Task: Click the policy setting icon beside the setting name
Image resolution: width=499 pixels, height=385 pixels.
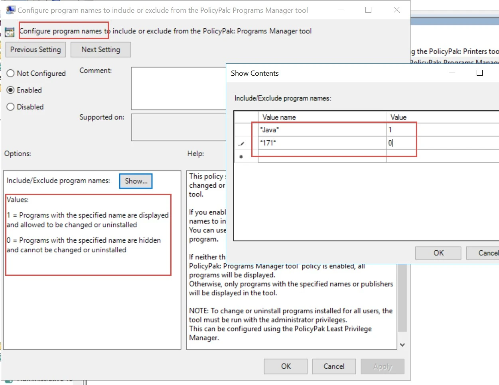Action: (x=9, y=32)
